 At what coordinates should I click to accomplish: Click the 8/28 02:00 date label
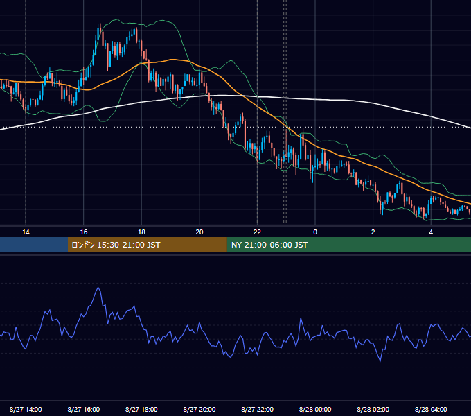tap(373, 409)
